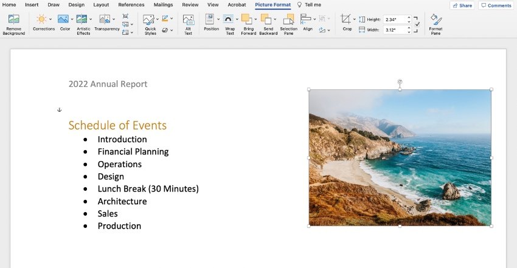Click the Schedule of Events heading

[x=117, y=125]
